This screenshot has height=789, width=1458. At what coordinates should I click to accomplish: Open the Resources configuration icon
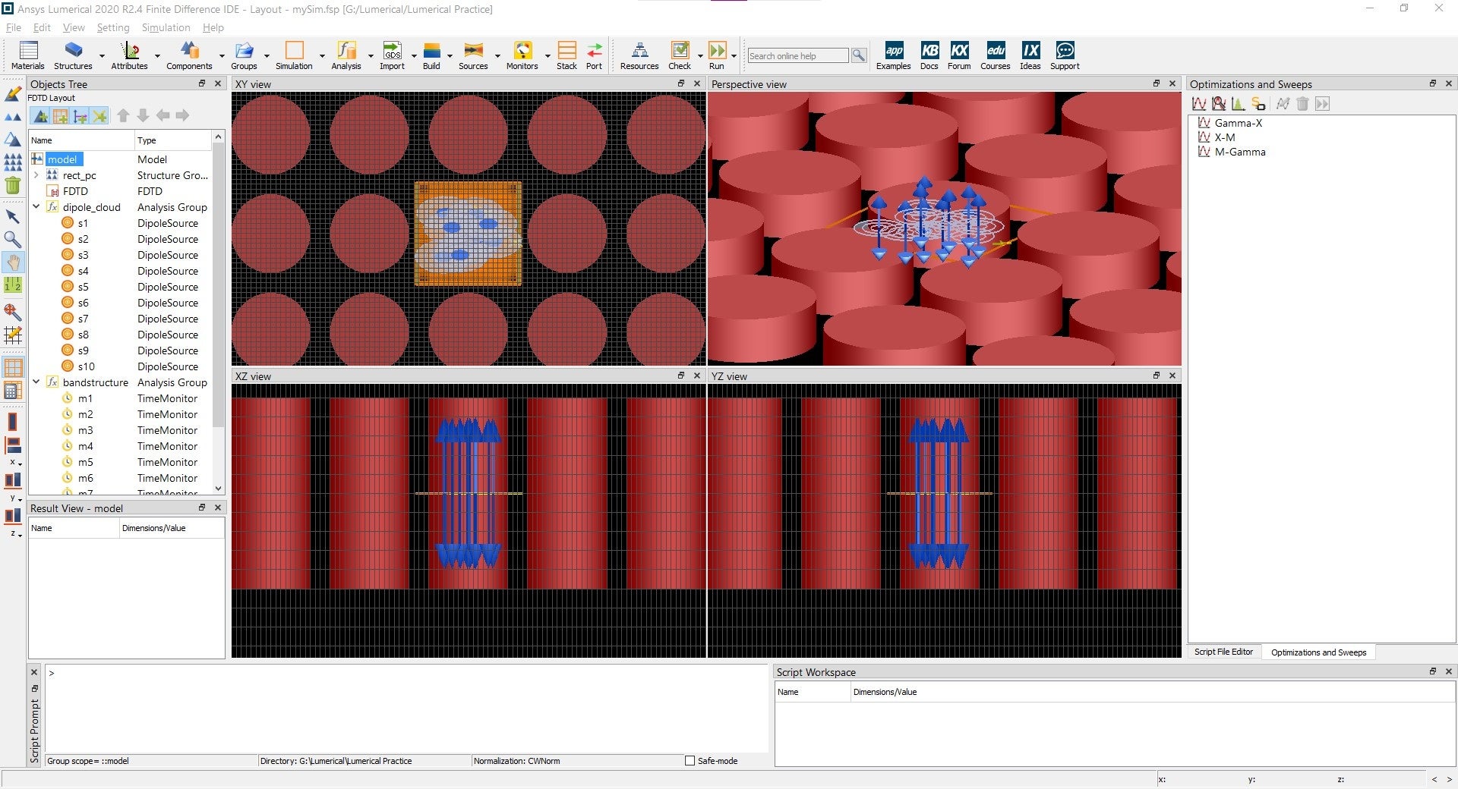[639, 51]
